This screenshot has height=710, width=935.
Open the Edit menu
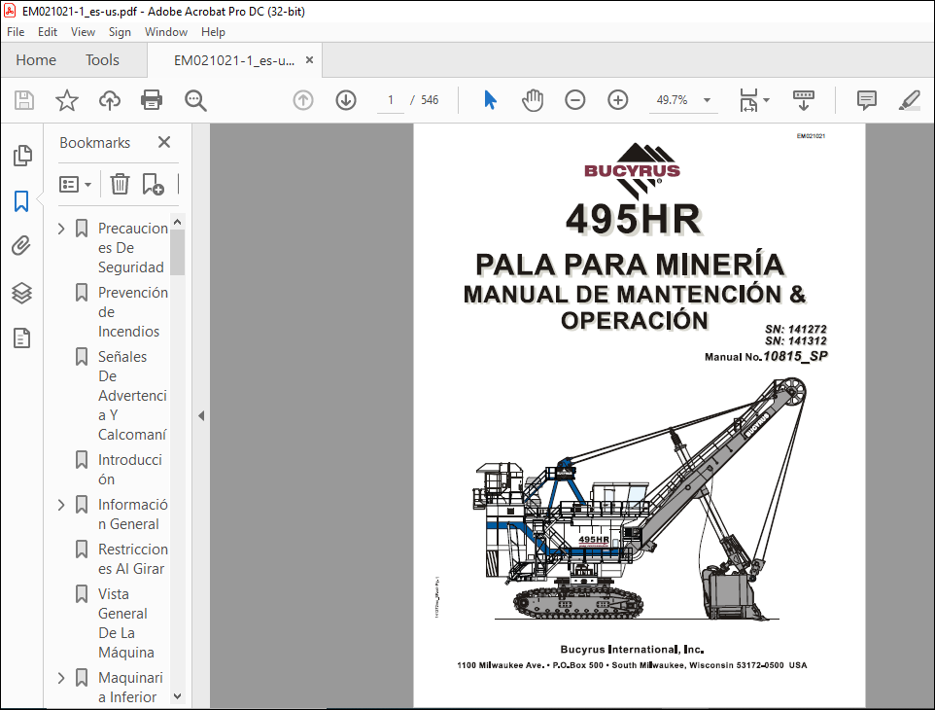tap(47, 32)
